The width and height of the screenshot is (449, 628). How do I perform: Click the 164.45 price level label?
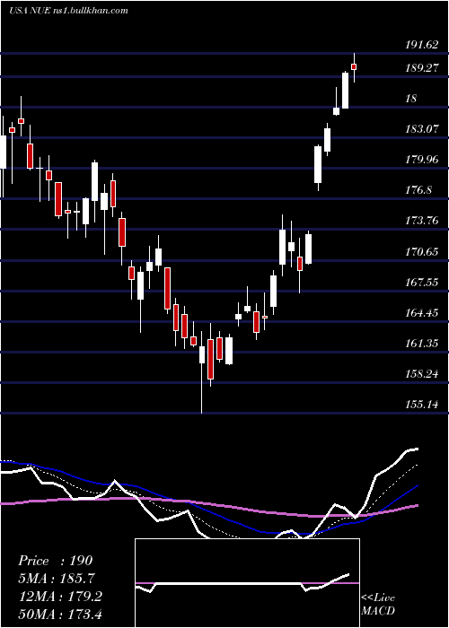coord(421,313)
